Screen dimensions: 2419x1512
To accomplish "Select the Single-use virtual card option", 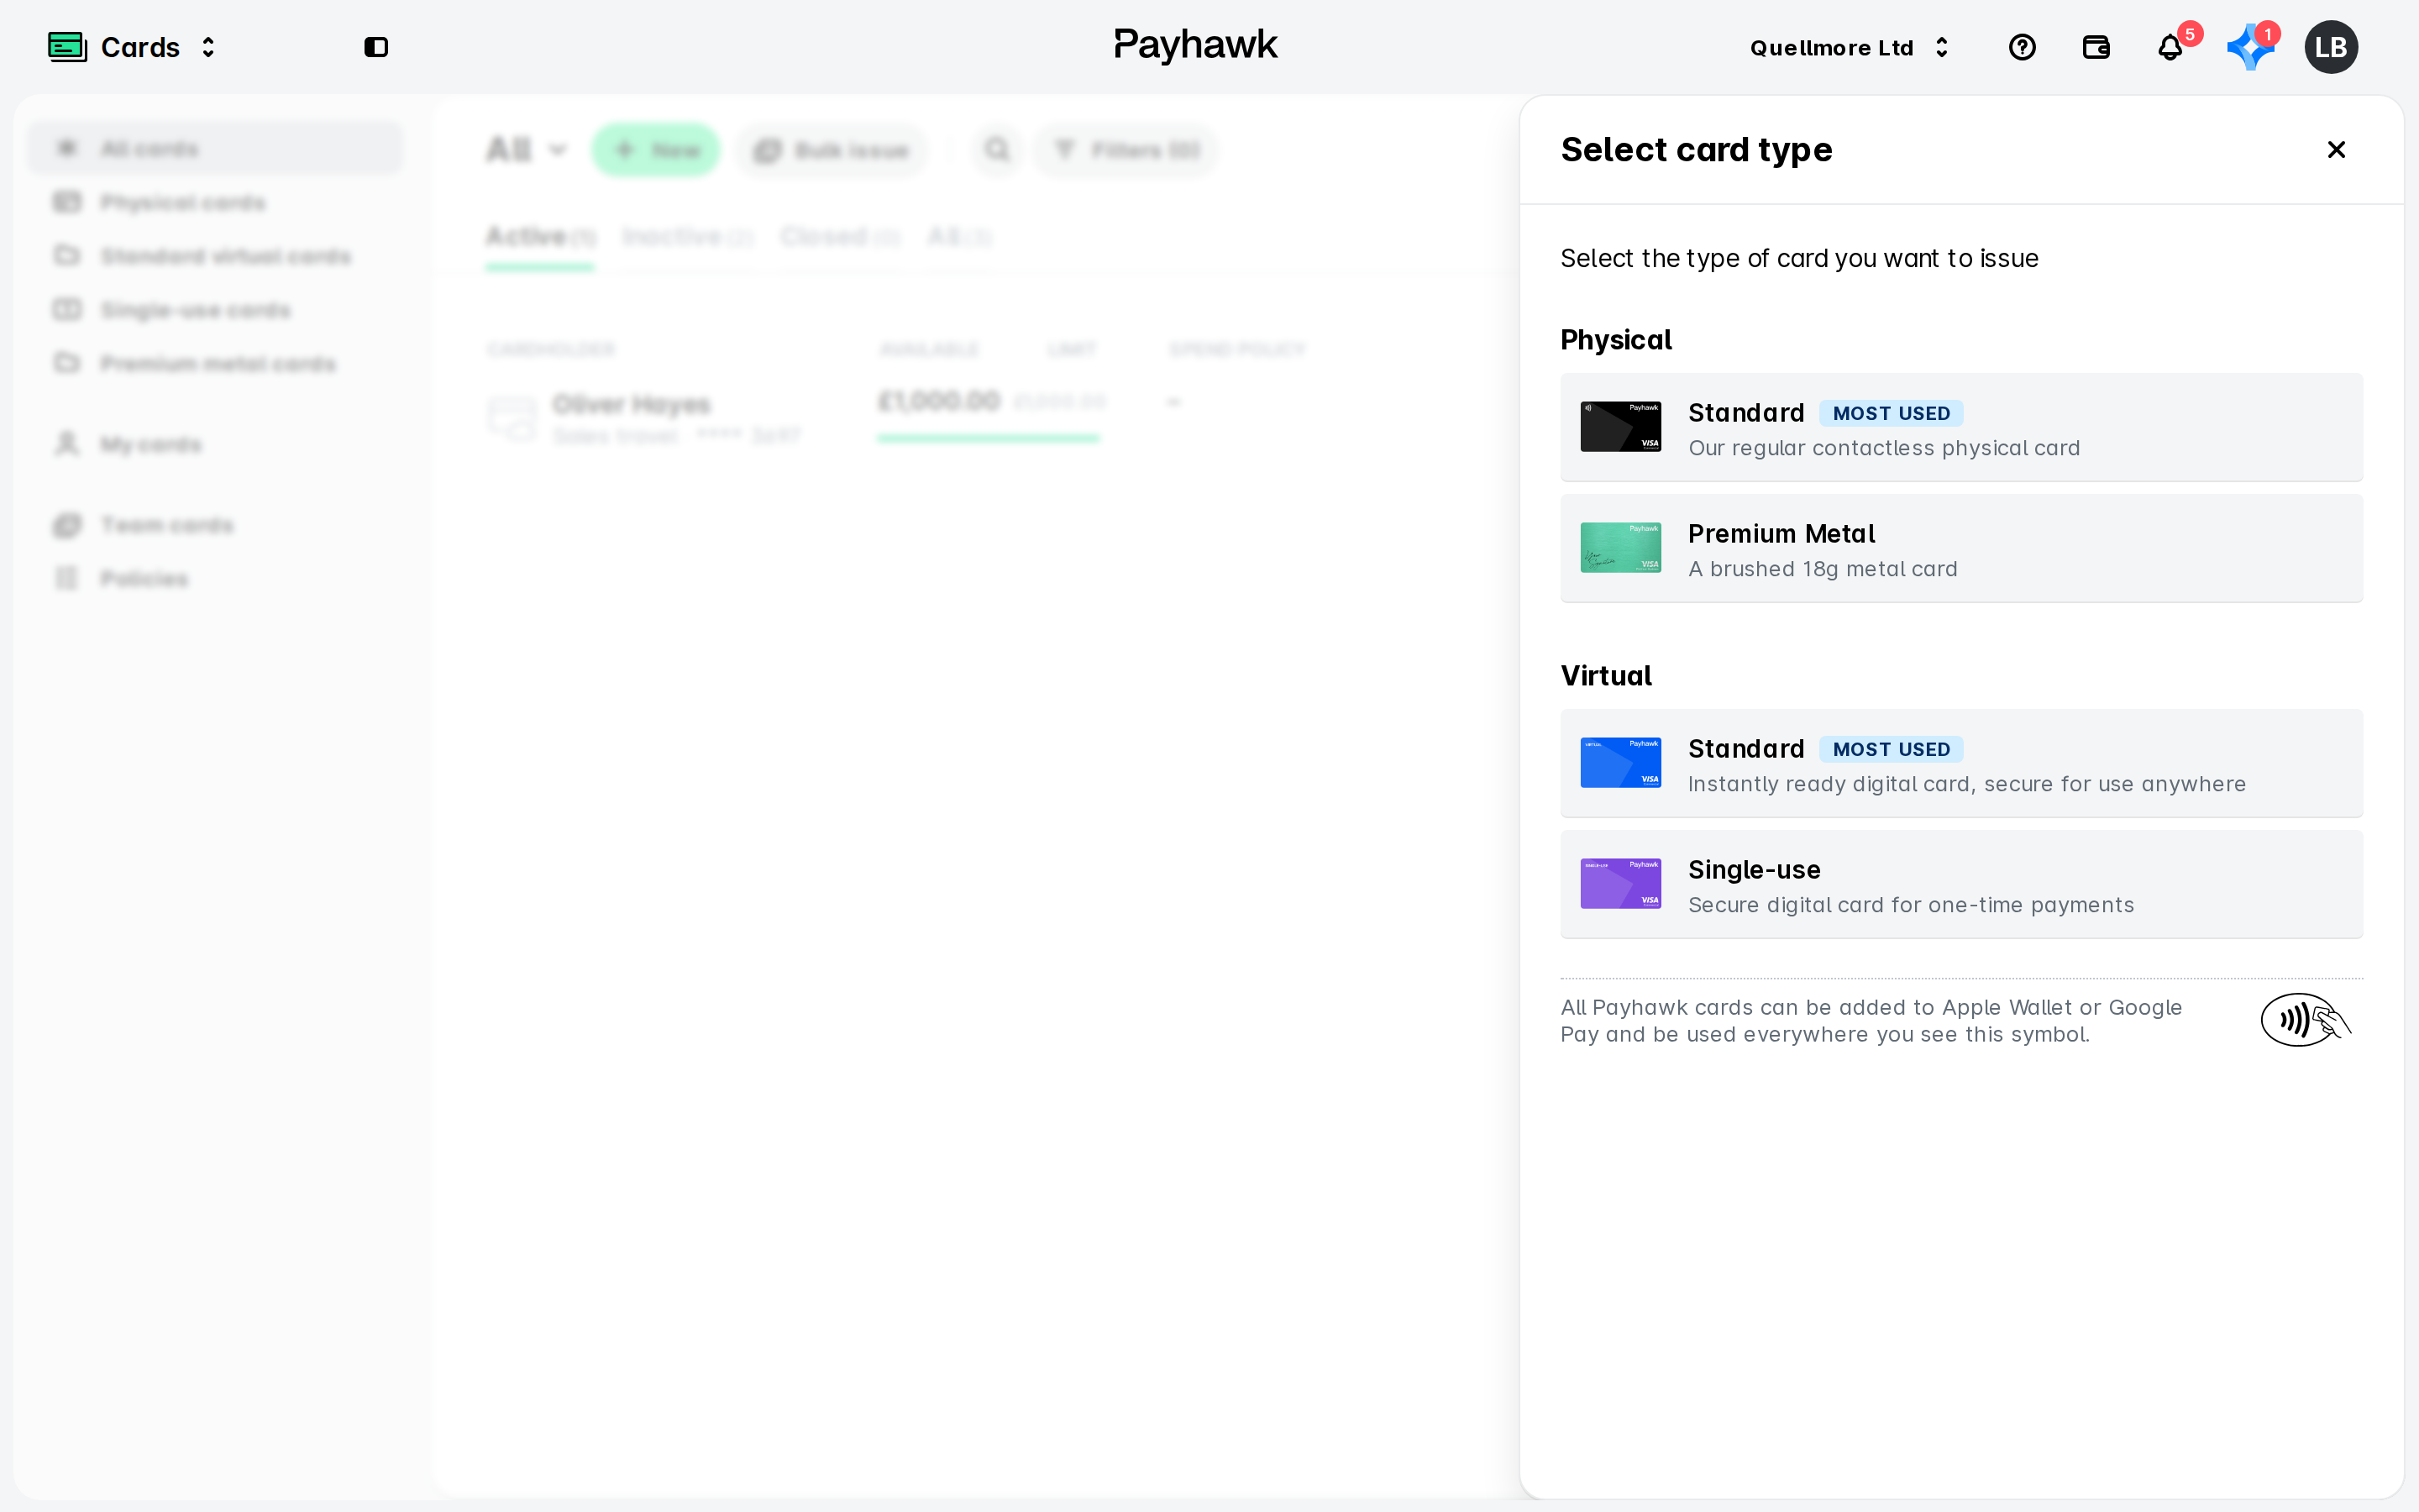I will point(1961,884).
